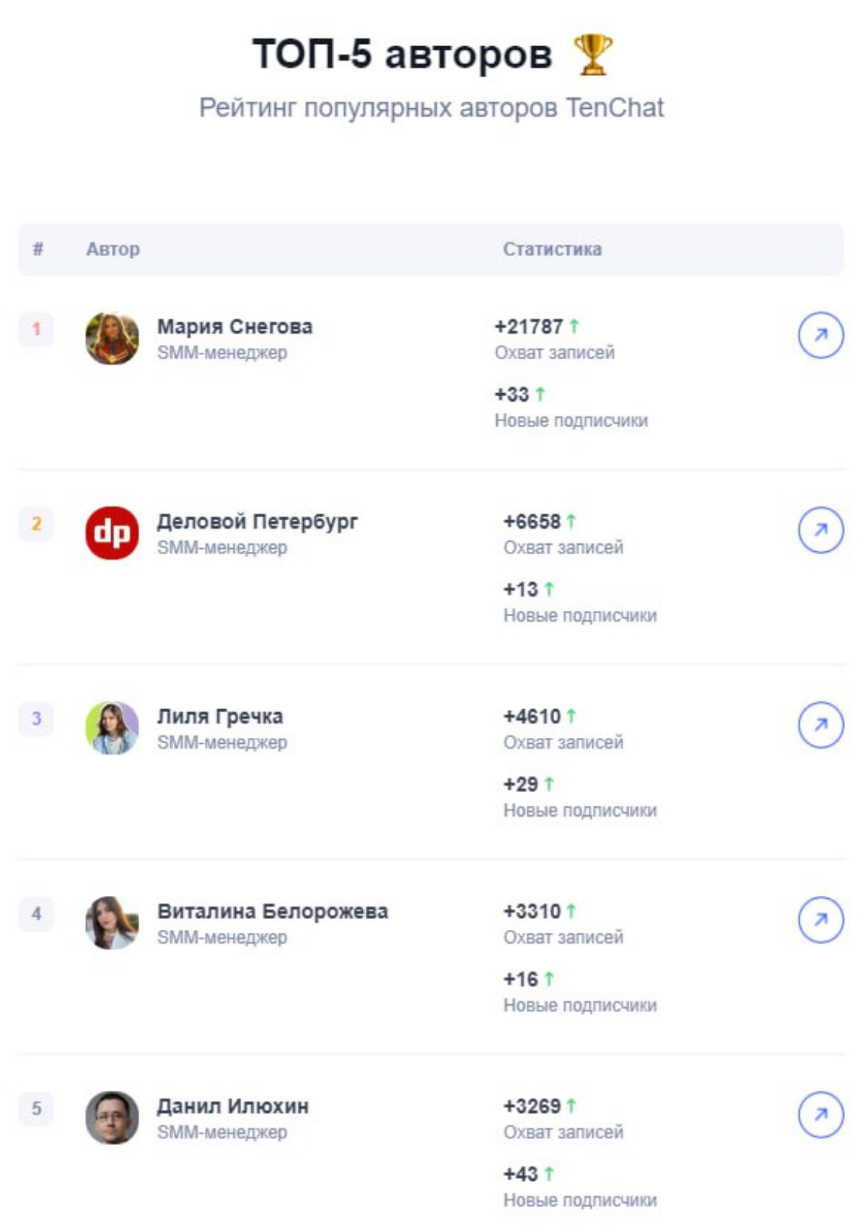This screenshot has height=1230, width=865.
Task: Click Охват записей label under +21787
Action: click(554, 353)
